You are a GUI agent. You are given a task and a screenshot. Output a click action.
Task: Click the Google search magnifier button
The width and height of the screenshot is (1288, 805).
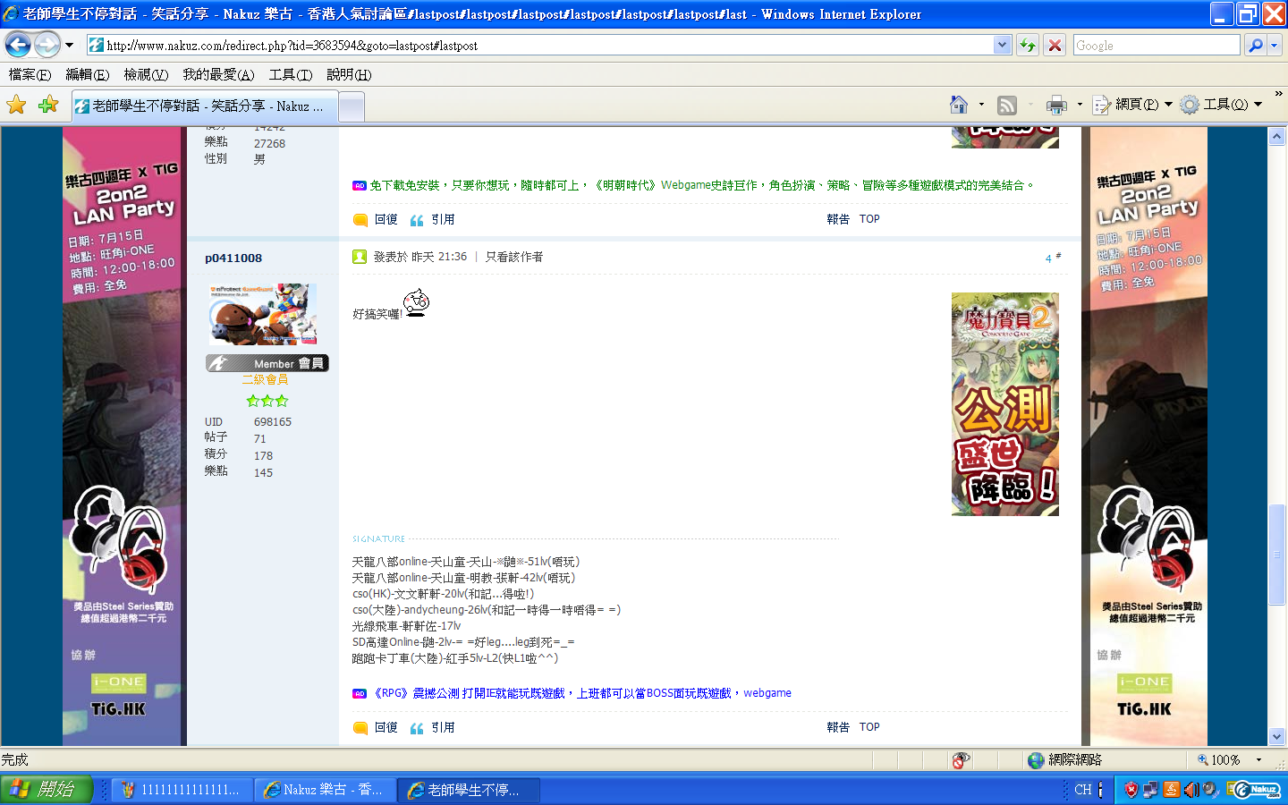pyautogui.click(x=1256, y=46)
